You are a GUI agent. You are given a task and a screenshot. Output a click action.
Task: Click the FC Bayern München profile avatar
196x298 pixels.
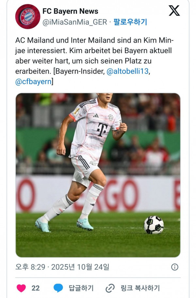(28, 16)
